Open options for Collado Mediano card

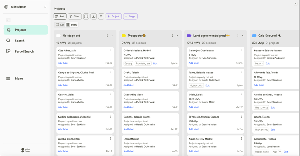pyautogui.click(x=176, y=50)
